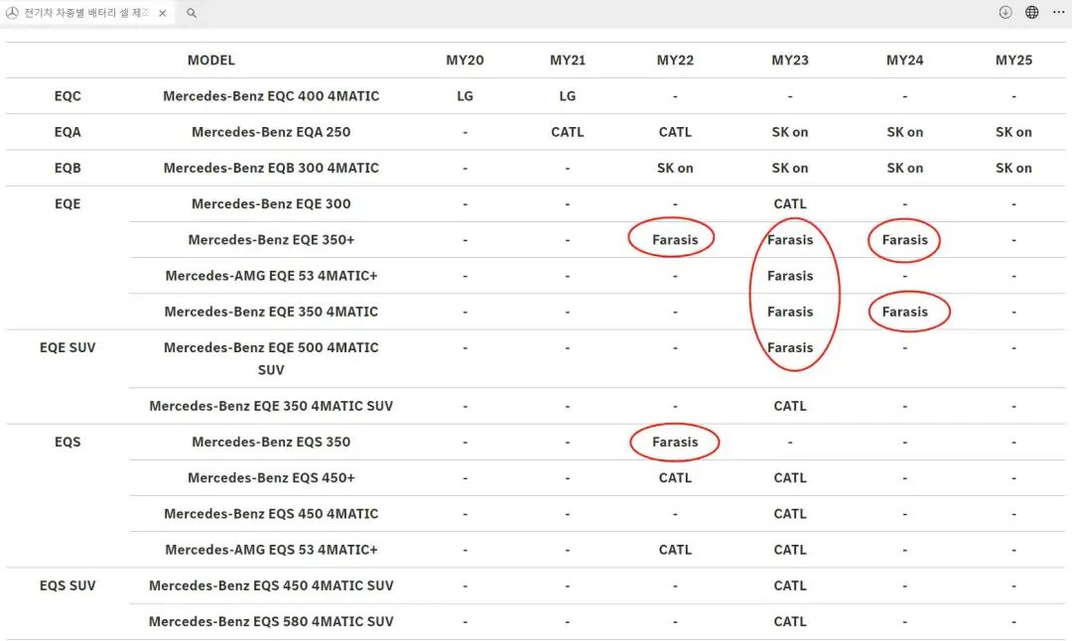Select the EQS category label
1072x641 pixels.
tap(67, 443)
